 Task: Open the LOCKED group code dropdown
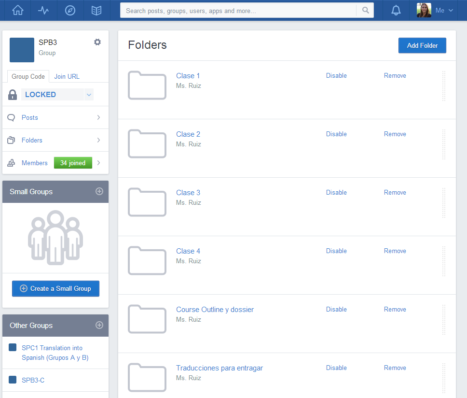pos(89,95)
